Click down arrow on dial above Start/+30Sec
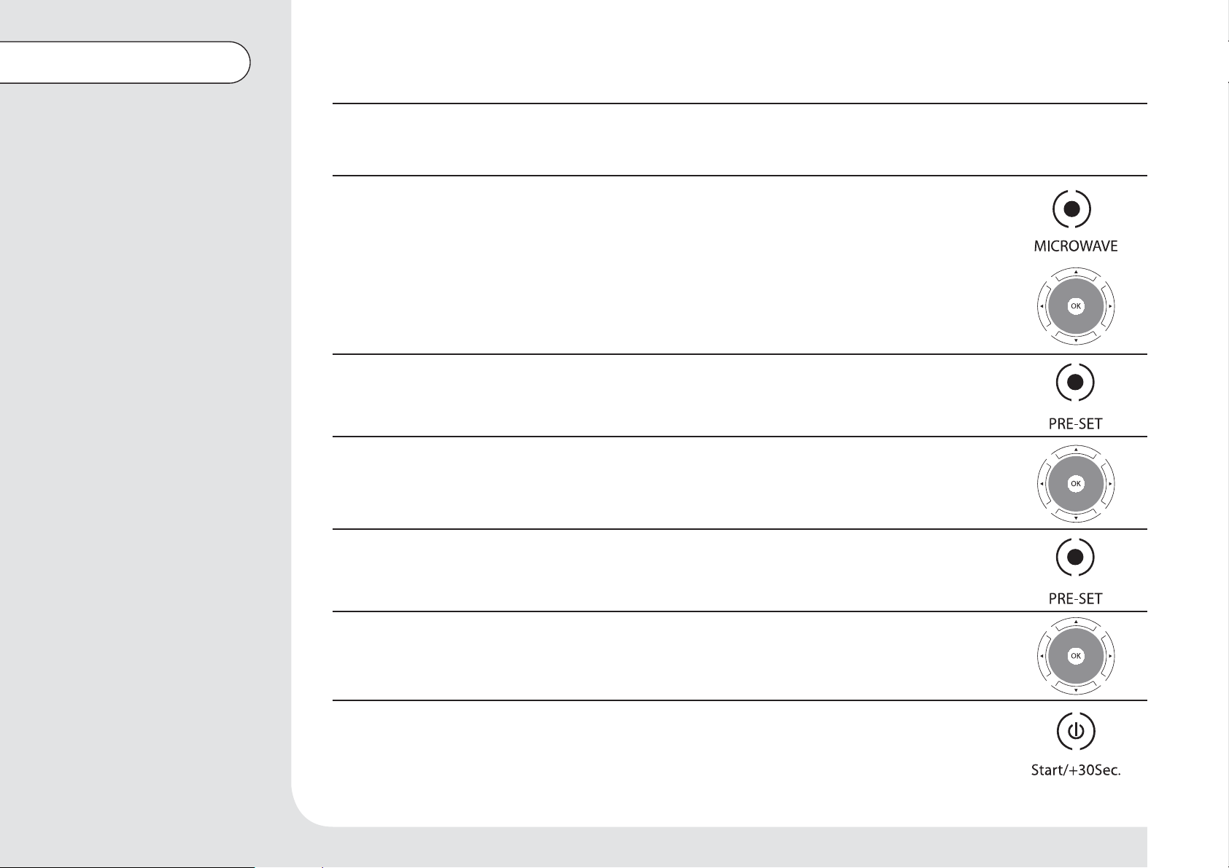 point(1076,689)
